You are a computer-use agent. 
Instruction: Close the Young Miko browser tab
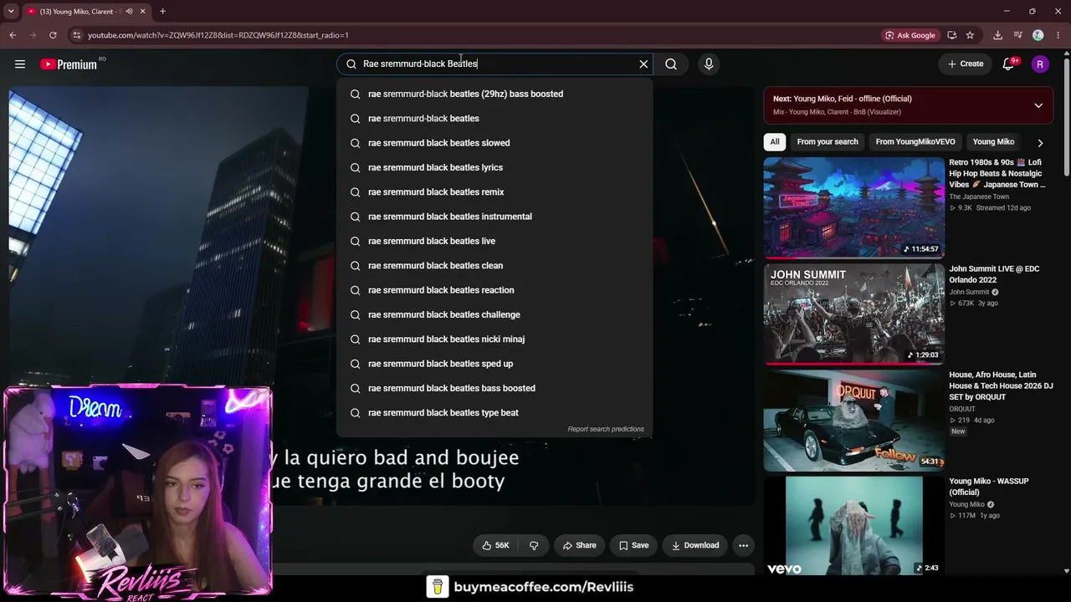click(x=142, y=12)
